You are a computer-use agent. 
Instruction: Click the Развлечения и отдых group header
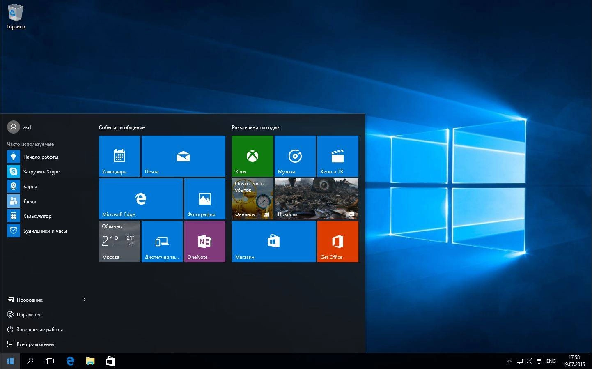pyautogui.click(x=256, y=127)
